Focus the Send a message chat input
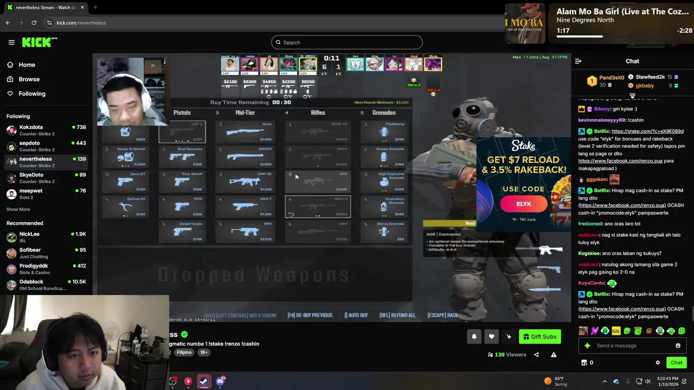 pyautogui.click(x=633, y=346)
